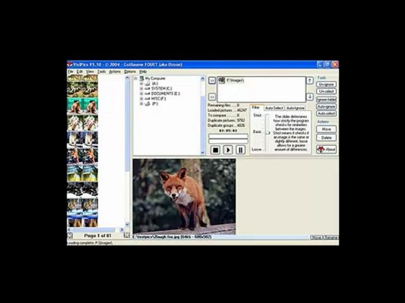
Task: Remove folder with the << button
Action: tap(212, 97)
